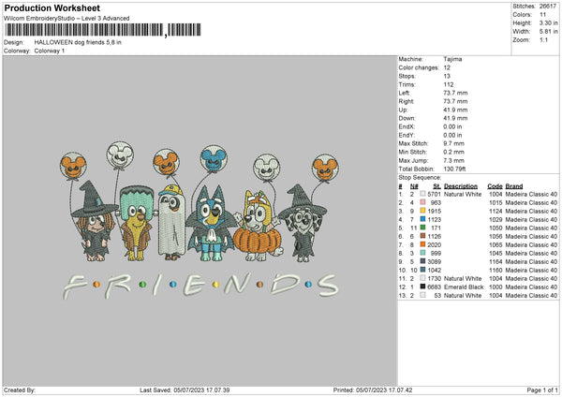Select the pink swatch with 963 stitches
This screenshot has width=562, height=397.
pos(423,202)
